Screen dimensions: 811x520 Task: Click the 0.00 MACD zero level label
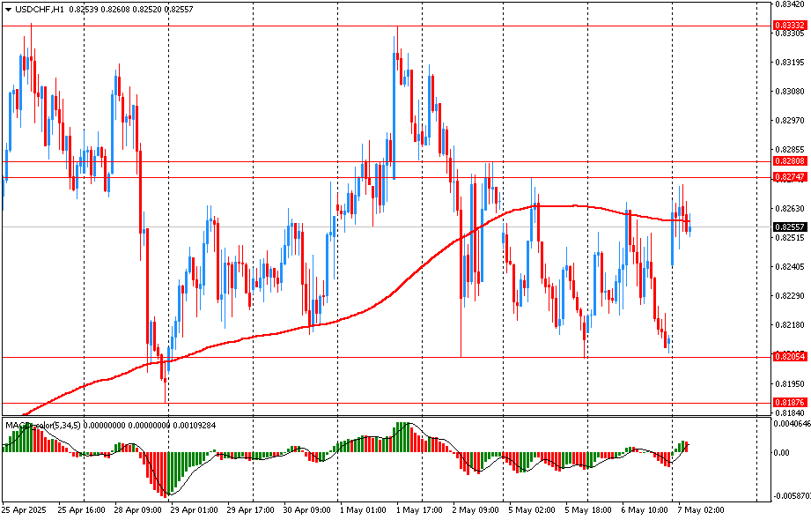click(x=781, y=453)
